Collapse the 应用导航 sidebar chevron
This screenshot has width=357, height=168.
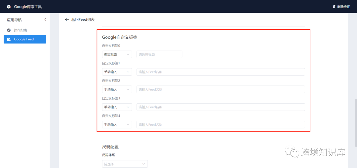pyautogui.click(x=45, y=19)
